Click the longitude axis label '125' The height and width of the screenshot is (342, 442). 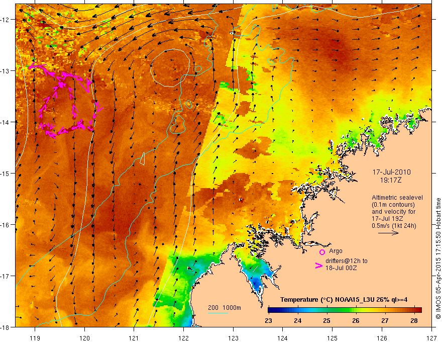tap(333, 338)
